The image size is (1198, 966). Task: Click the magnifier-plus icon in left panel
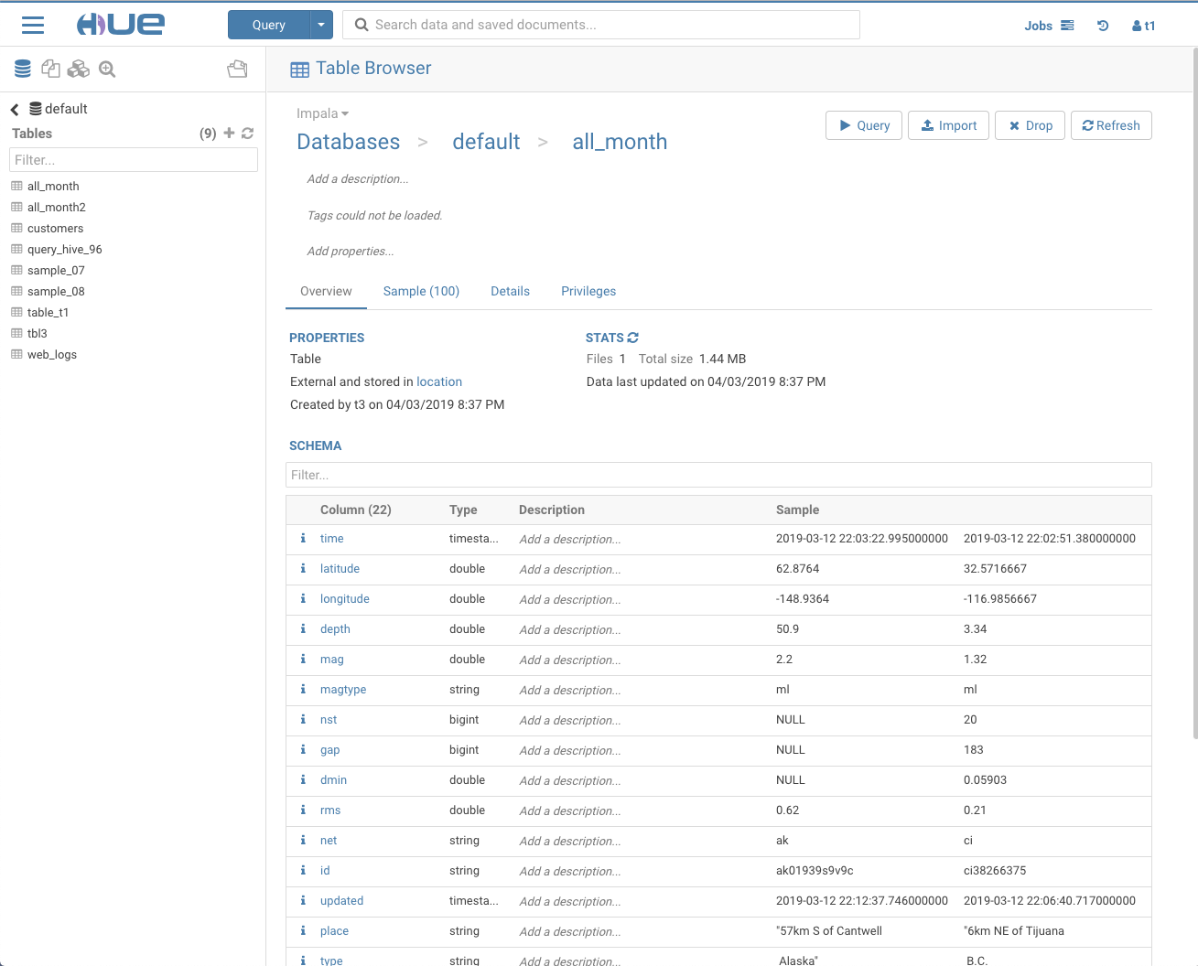coord(107,69)
